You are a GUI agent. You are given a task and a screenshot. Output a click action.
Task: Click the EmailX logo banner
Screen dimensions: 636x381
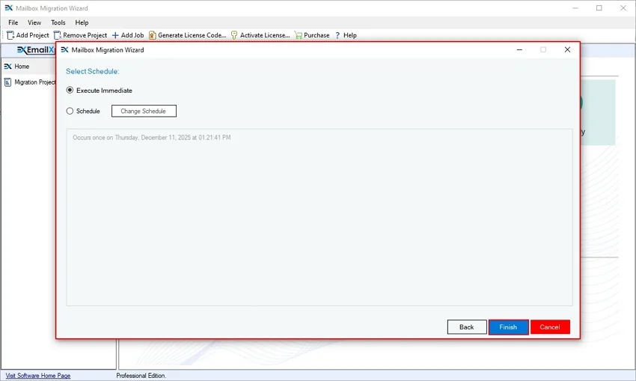pos(36,50)
